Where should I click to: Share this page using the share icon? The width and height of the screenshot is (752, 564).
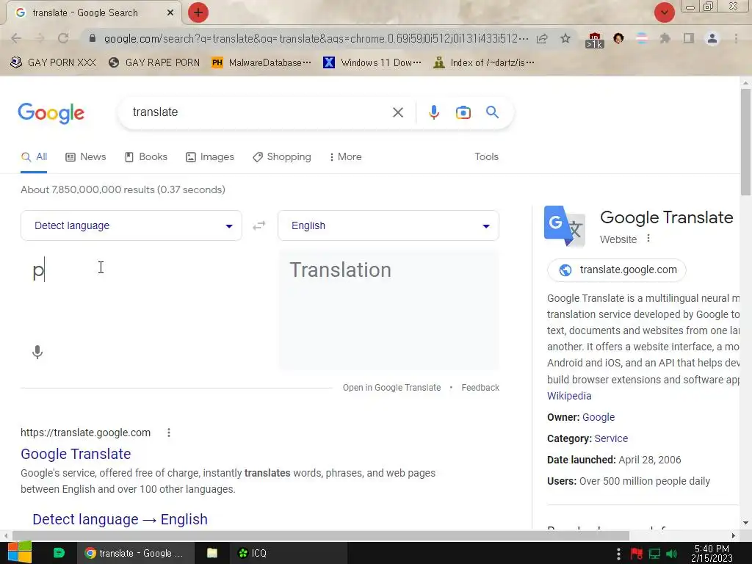pyautogui.click(x=542, y=38)
